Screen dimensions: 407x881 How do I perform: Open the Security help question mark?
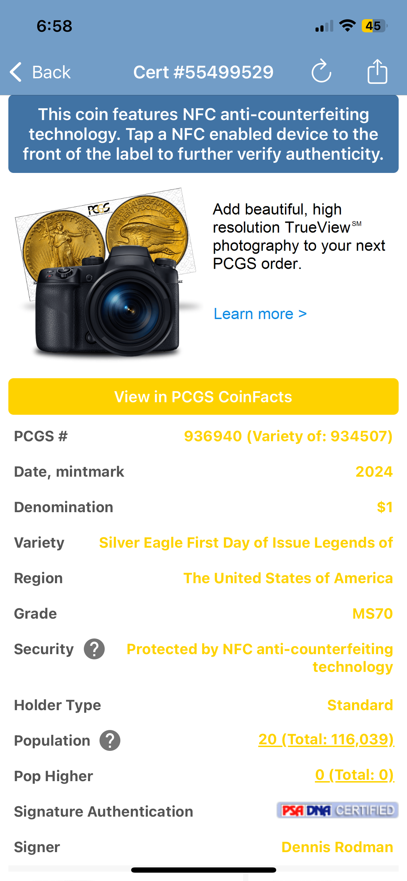[x=94, y=649]
